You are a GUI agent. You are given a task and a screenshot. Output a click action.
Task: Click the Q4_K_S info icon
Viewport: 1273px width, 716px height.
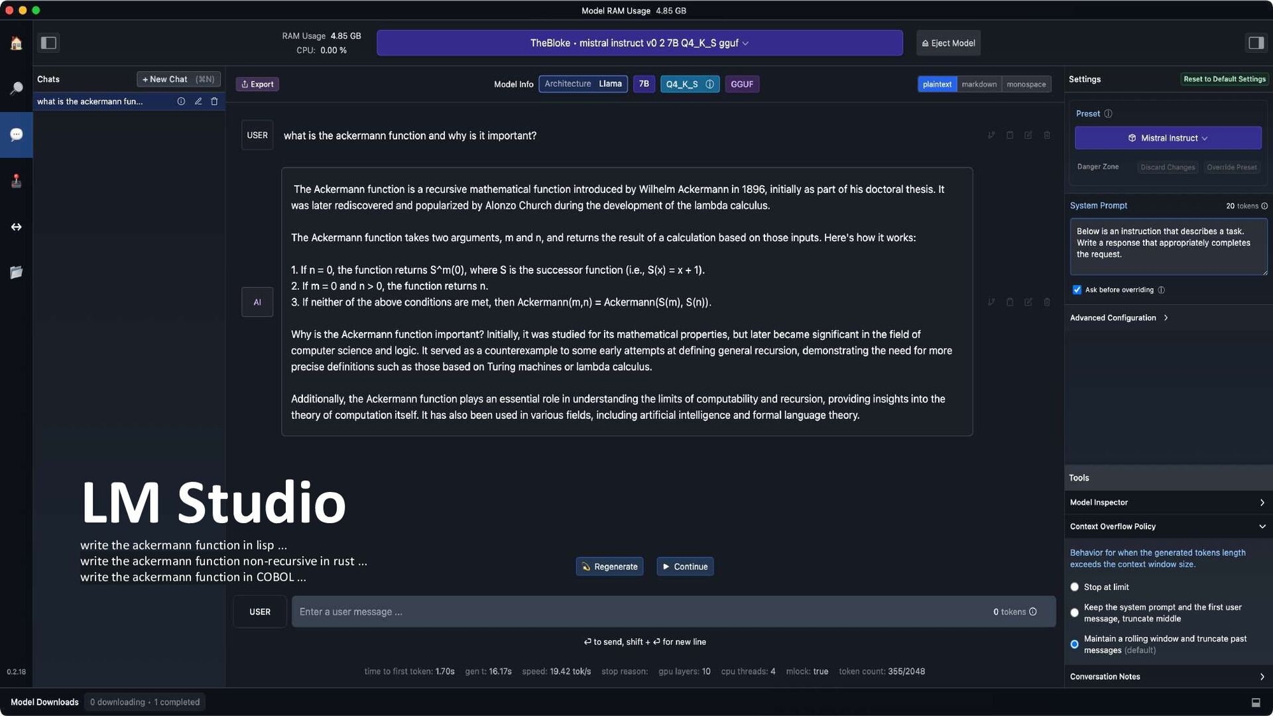coord(709,84)
